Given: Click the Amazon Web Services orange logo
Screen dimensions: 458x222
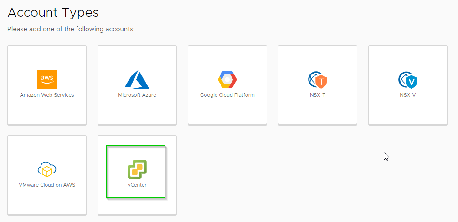Looking at the screenshot, I should click(x=47, y=79).
